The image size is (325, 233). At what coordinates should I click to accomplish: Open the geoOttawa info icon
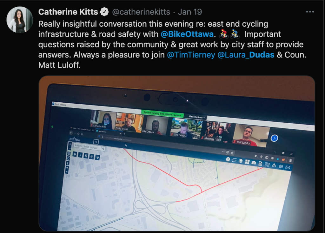click(228, 159)
